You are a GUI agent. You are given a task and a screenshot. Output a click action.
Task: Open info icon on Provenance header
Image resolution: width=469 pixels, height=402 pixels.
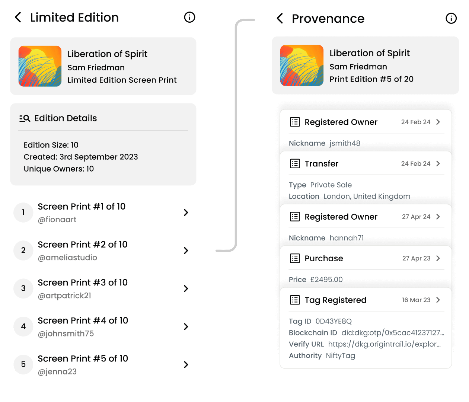click(451, 18)
